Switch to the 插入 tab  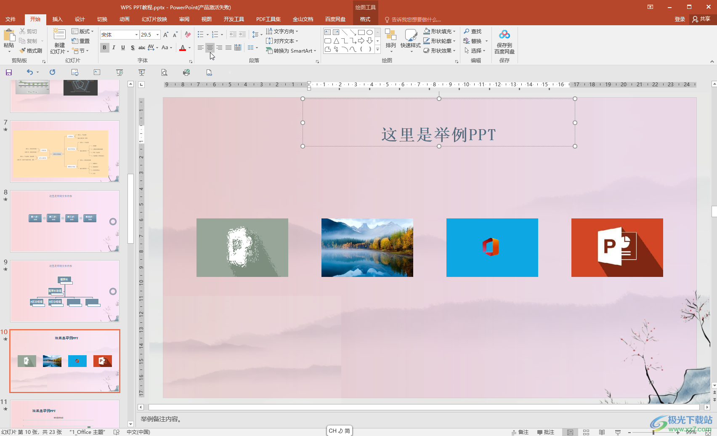(x=57, y=19)
